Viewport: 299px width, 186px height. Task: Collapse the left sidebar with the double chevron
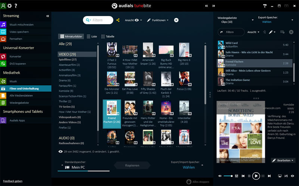(48, 16)
